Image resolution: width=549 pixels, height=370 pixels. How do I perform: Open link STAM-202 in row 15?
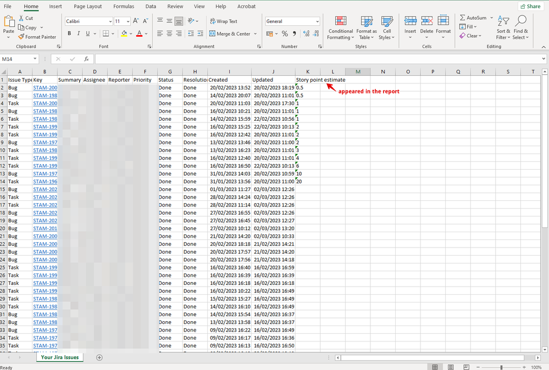(45, 189)
